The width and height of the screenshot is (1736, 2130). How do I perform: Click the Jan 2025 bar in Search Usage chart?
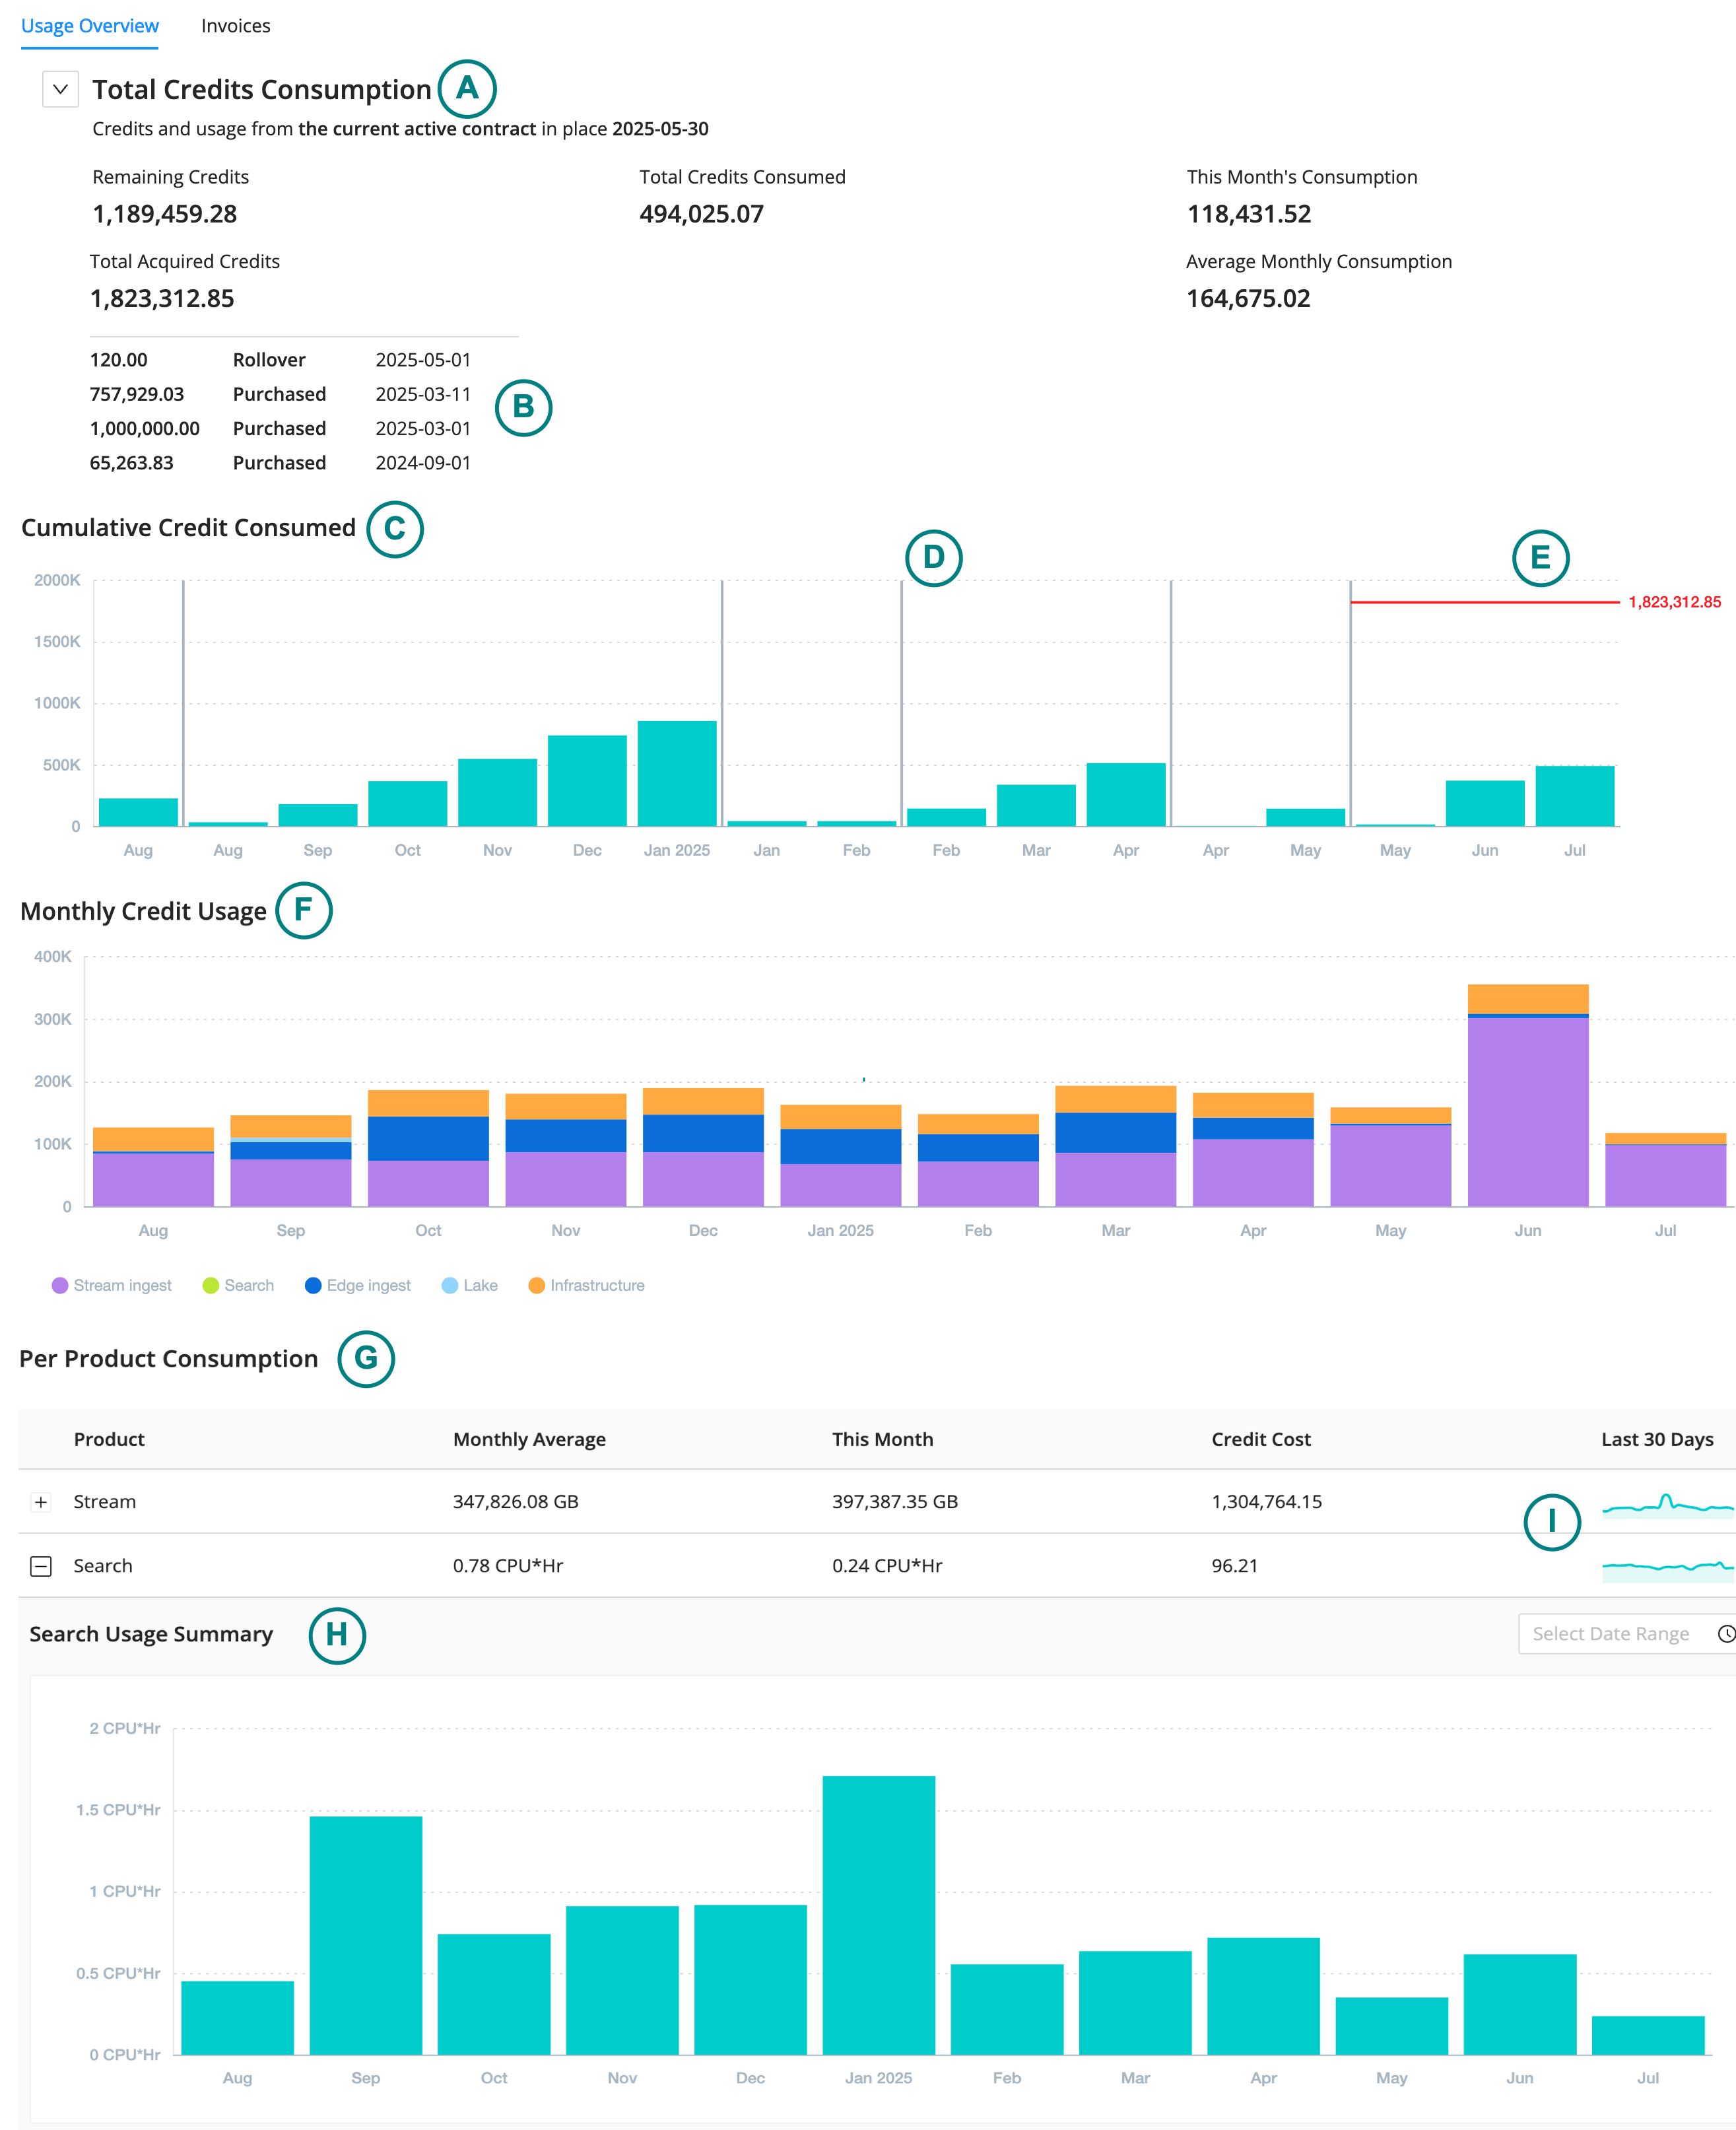pos(878,1915)
